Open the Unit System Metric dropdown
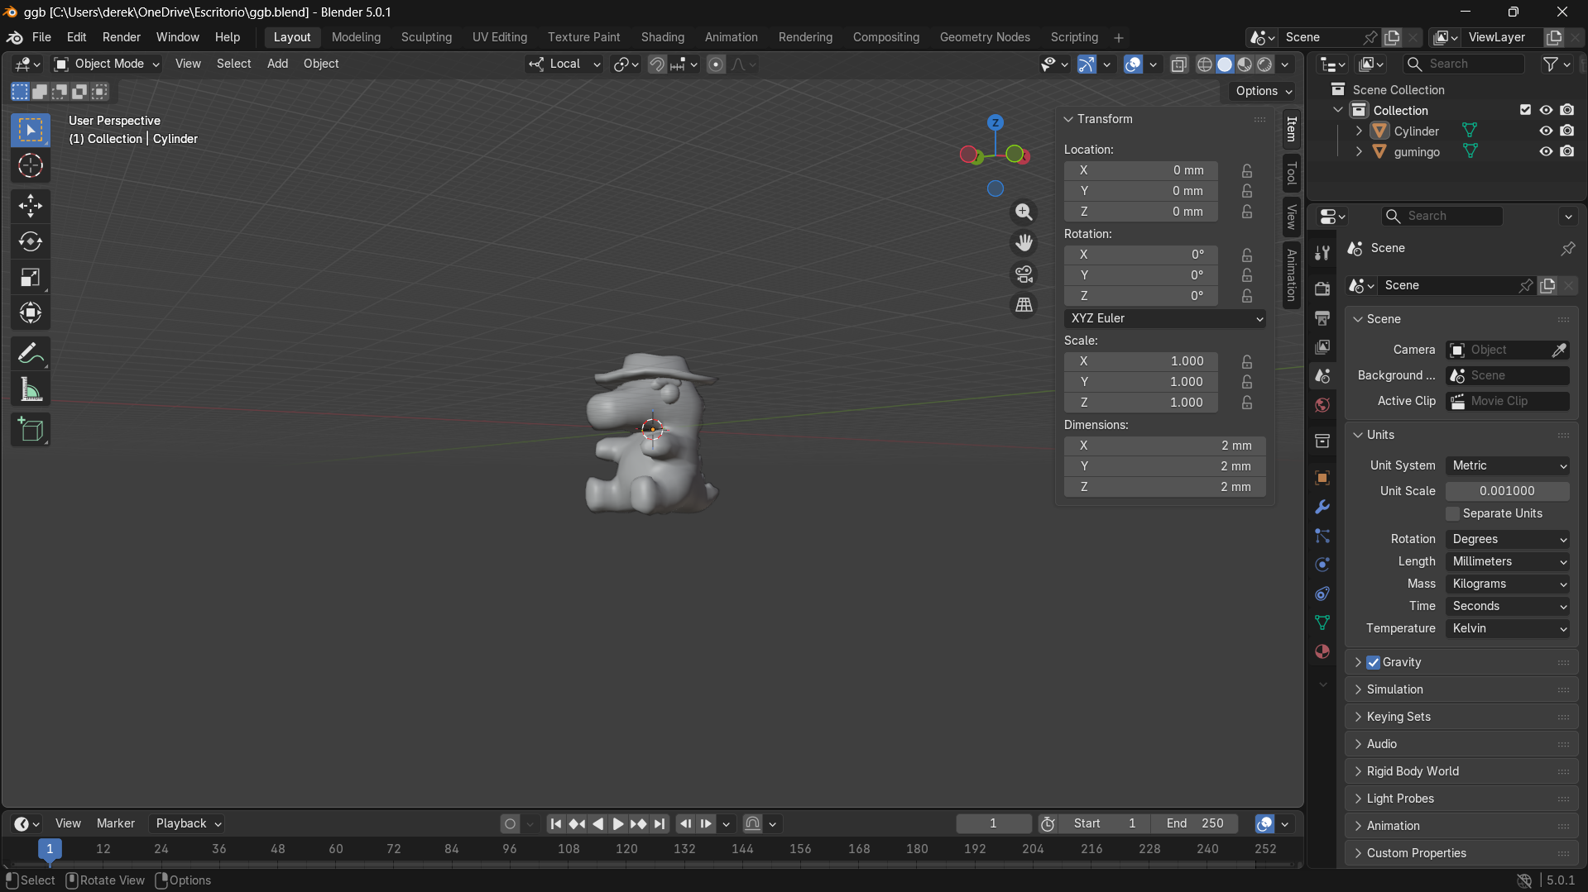Screen dimensions: 1588x892 tap(1508, 465)
